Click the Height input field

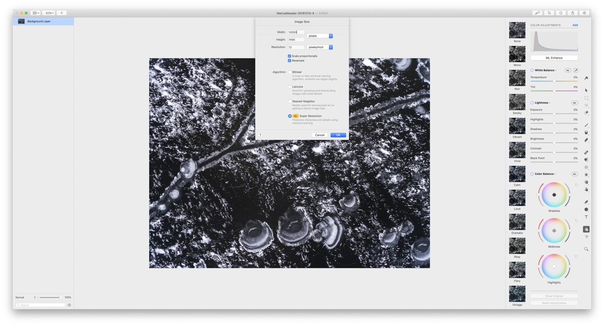point(296,40)
